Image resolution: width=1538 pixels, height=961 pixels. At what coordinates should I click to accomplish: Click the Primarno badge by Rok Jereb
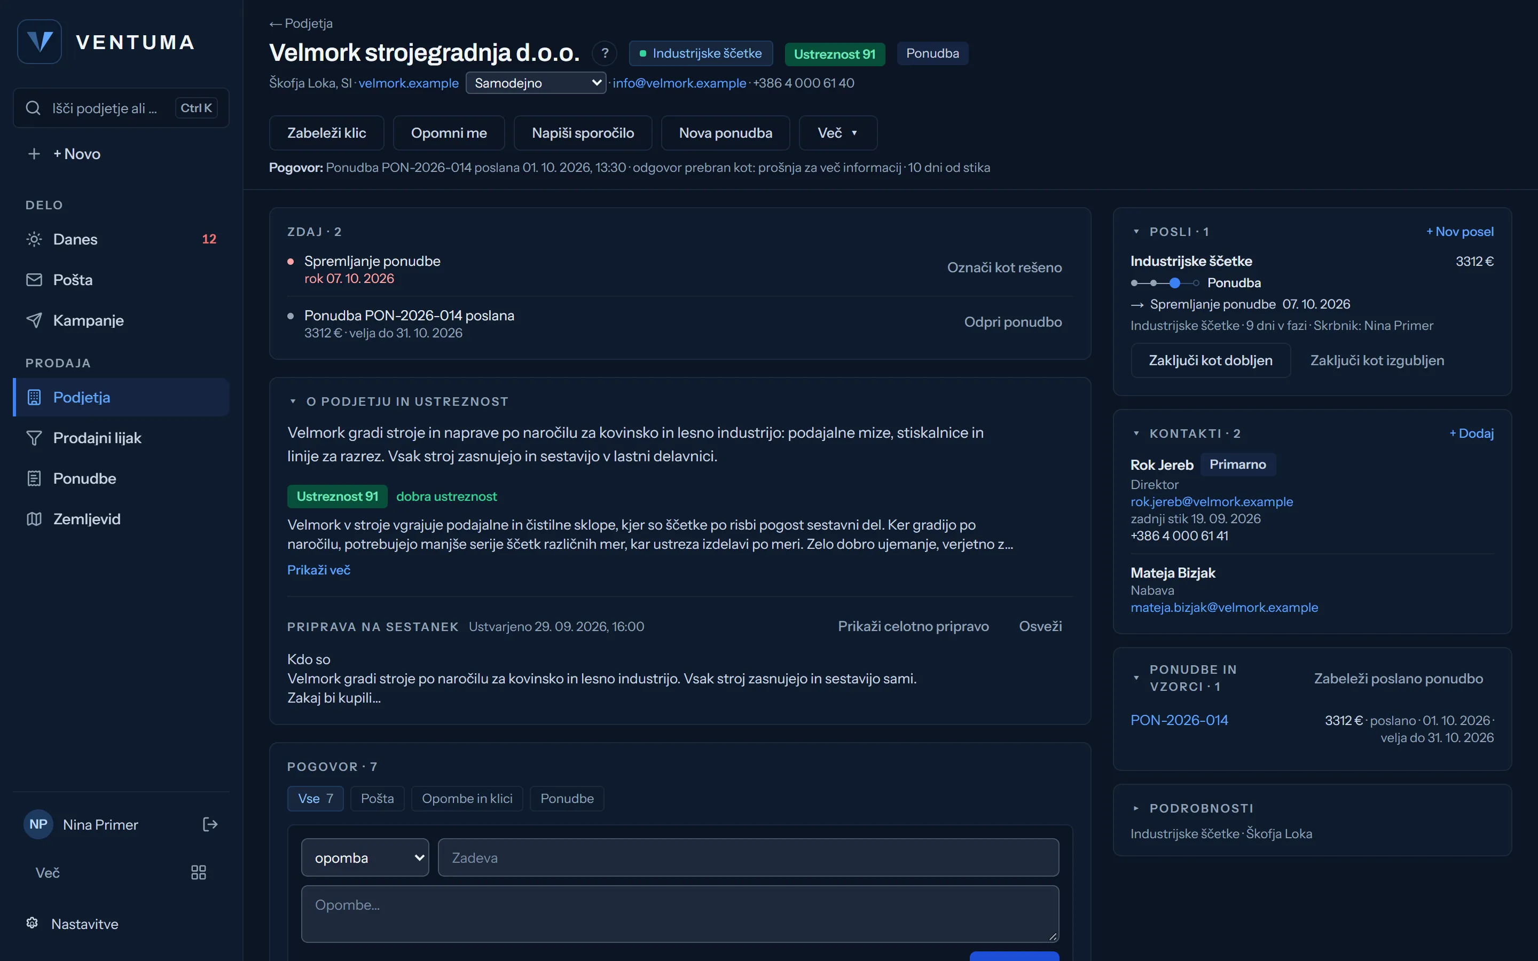coord(1237,464)
